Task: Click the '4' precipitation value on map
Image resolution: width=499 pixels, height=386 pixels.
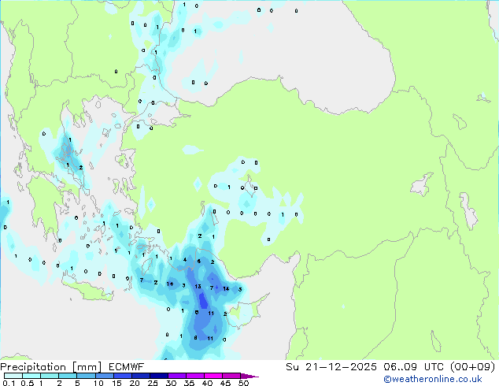Action: (185, 259)
